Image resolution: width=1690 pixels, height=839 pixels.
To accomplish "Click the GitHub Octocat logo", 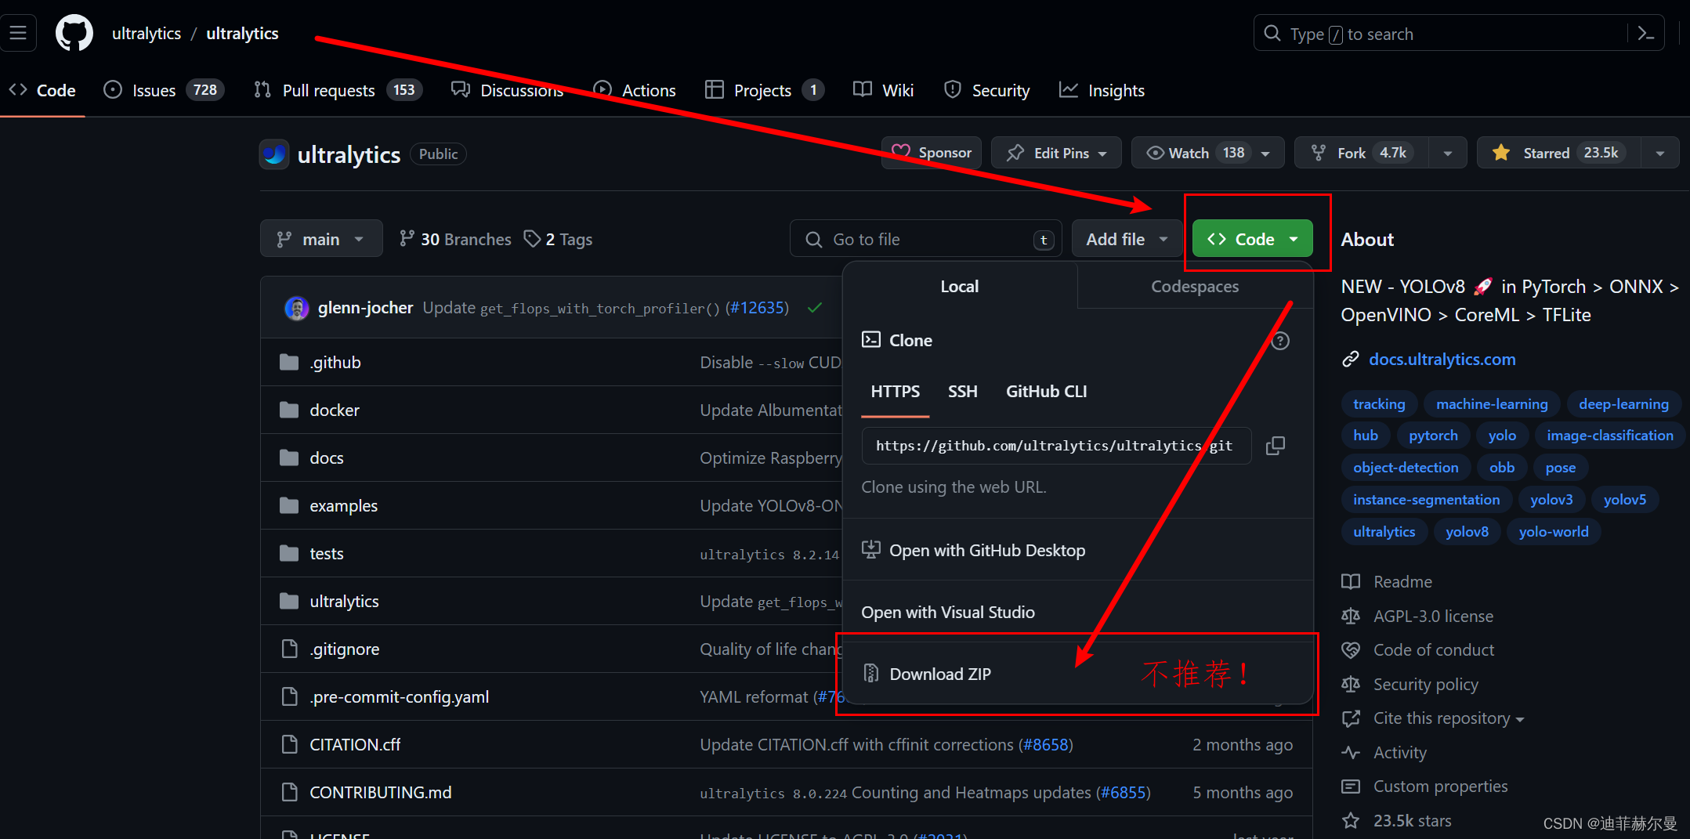I will pos(74,33).
